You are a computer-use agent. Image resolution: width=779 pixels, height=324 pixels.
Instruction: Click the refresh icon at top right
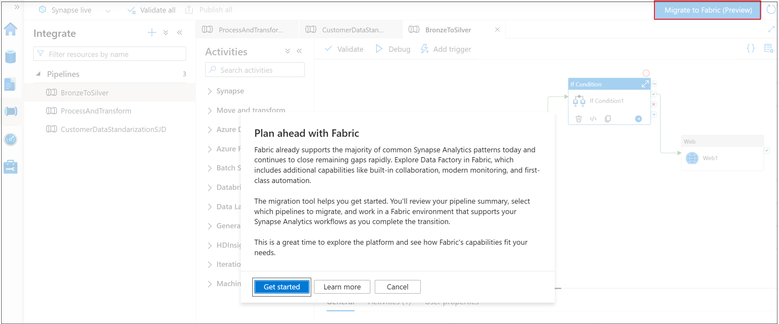(x=771, y=9)
